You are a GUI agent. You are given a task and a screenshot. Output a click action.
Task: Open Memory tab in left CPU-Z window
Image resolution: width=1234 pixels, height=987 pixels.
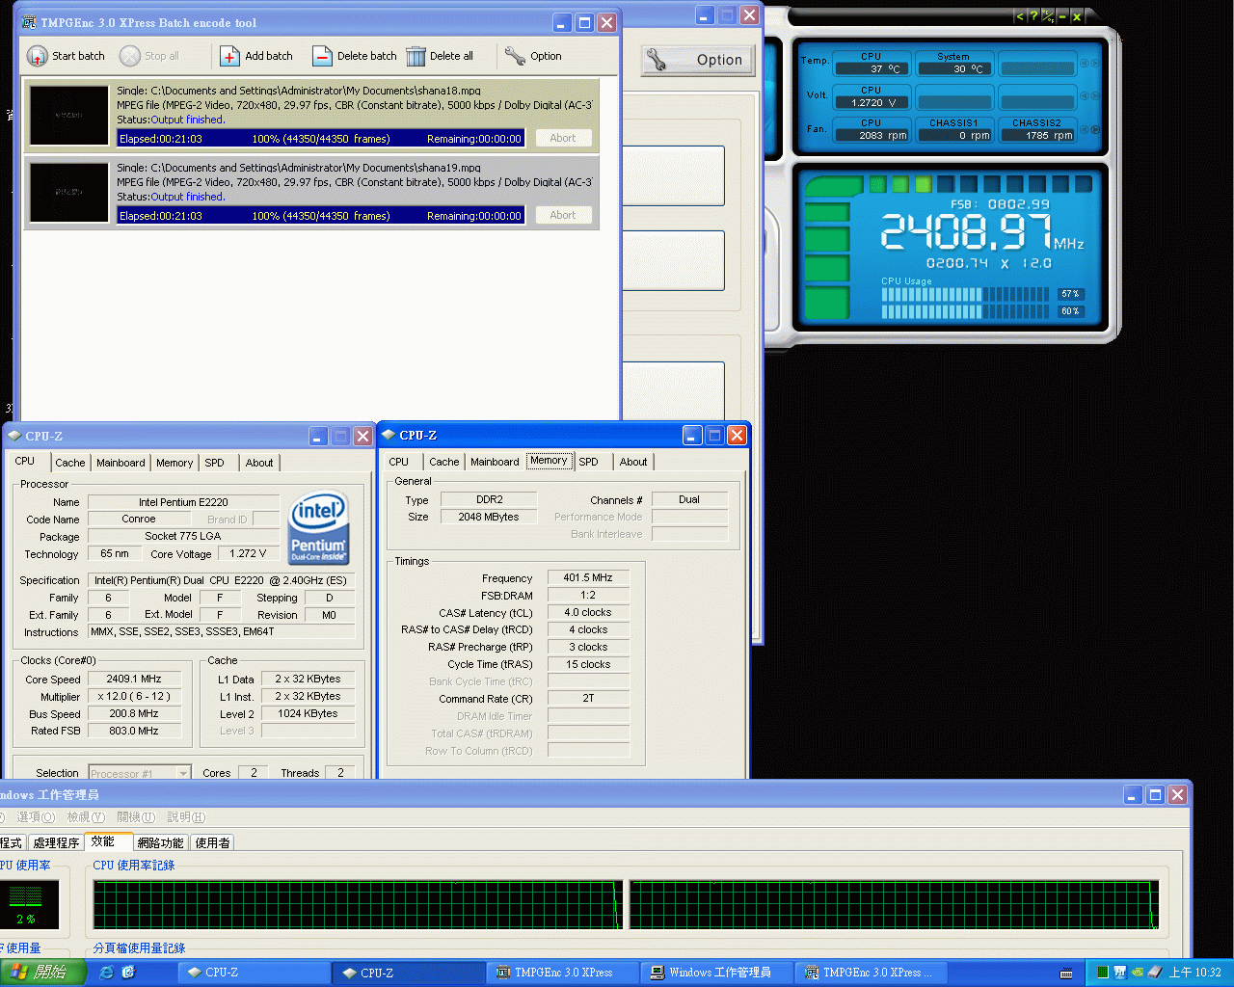(x=174, y=463)
